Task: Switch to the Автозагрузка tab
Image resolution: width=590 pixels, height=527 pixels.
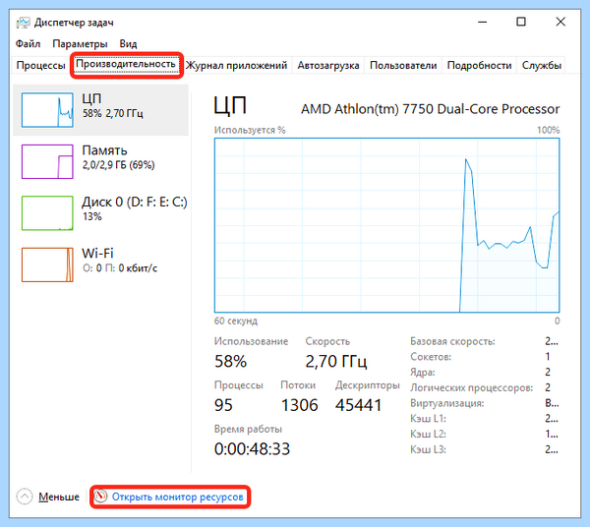Action: (x=328, y=65)
